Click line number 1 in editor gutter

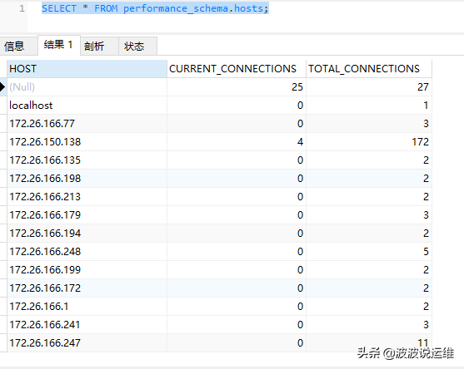tap(22, 8)
